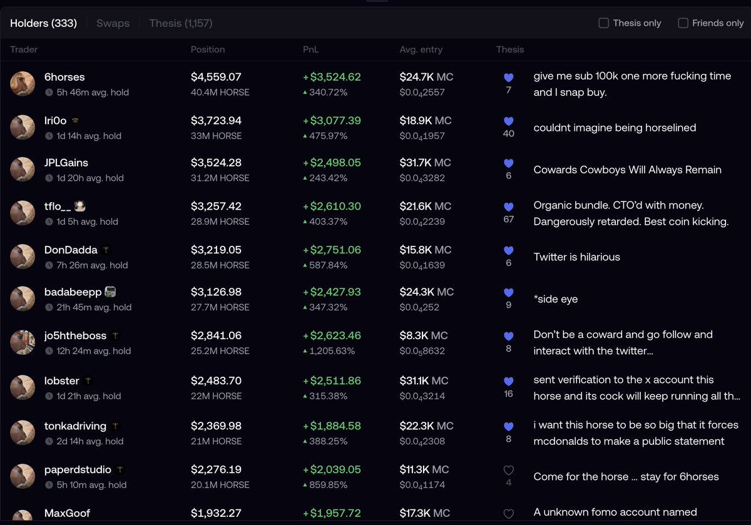
Task: Click thesis 'couldnt imagine being horselined'
Action: click(x=615, y=128)
